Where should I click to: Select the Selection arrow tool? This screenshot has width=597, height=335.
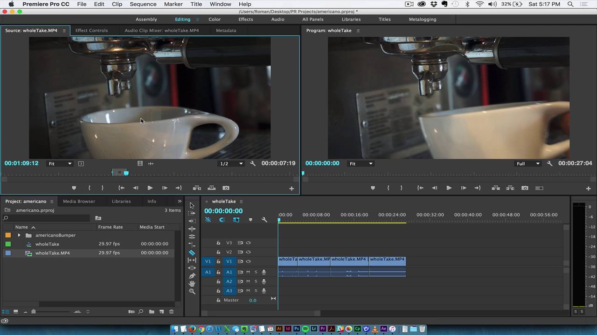tap(192, 205)
